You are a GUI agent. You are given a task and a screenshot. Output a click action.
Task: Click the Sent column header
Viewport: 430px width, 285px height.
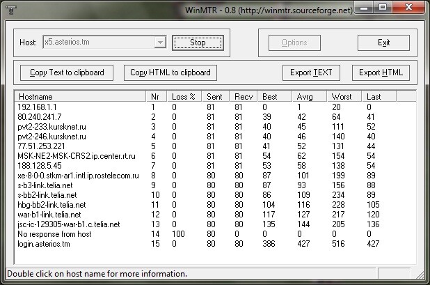(x=216, y=97)
